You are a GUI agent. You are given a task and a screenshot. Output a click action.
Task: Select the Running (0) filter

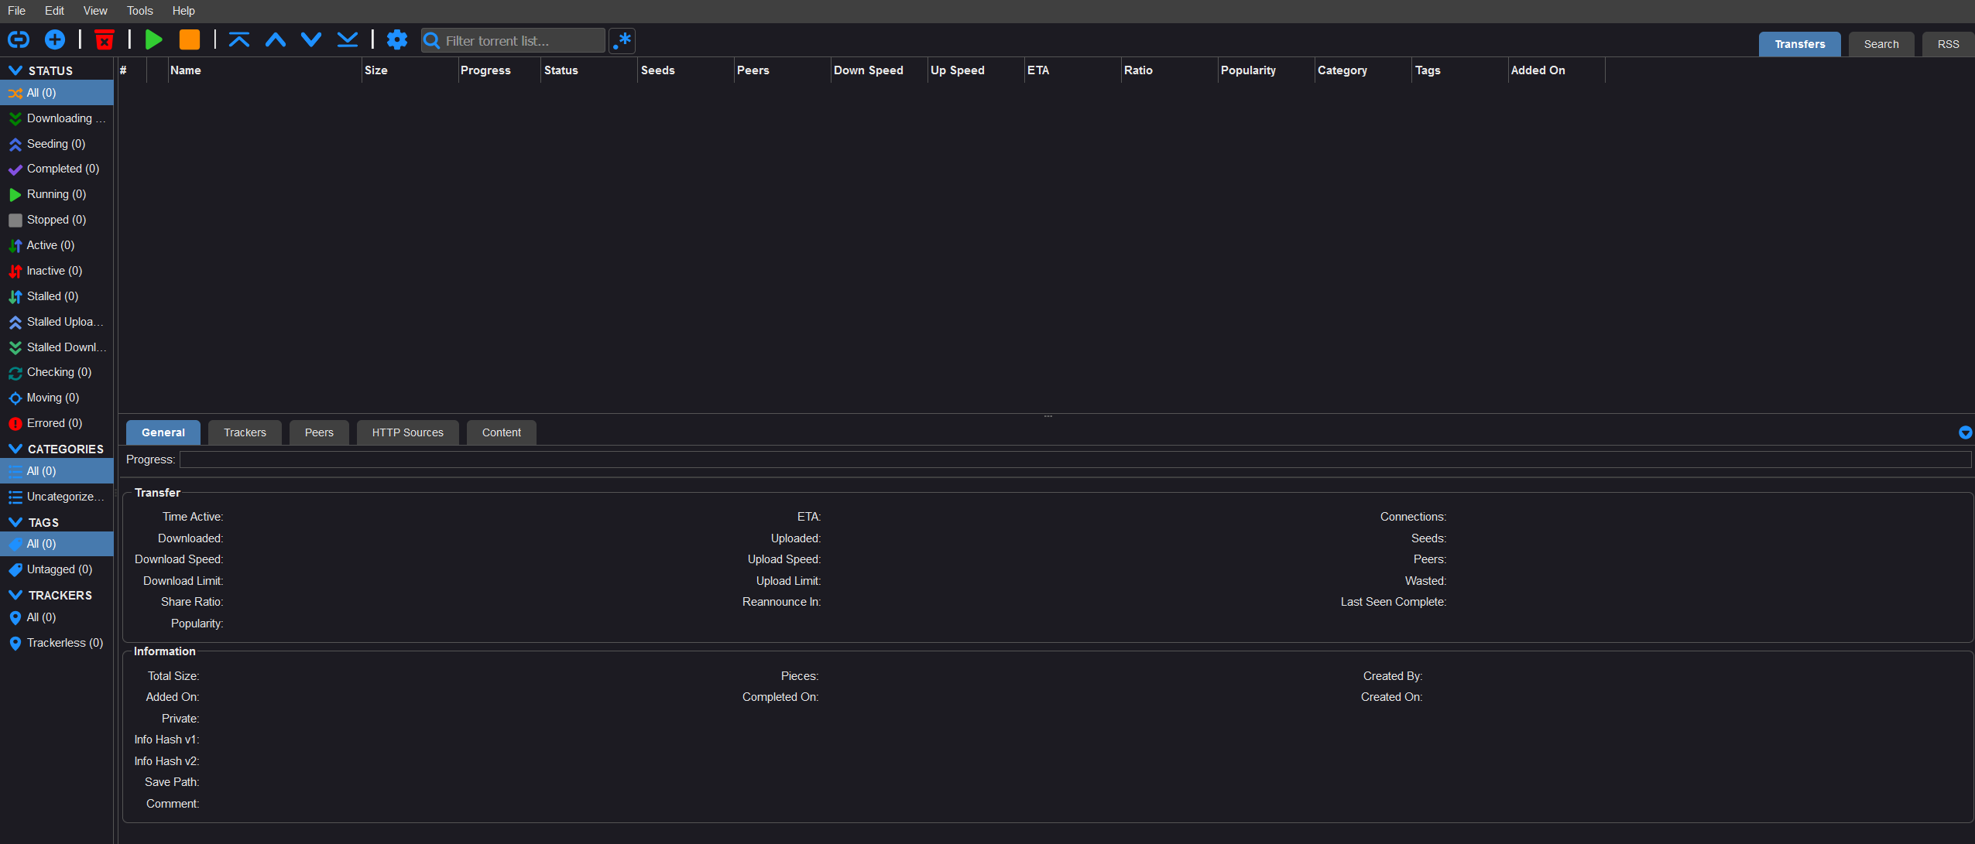pyautogui.click(x=57, y=194)
